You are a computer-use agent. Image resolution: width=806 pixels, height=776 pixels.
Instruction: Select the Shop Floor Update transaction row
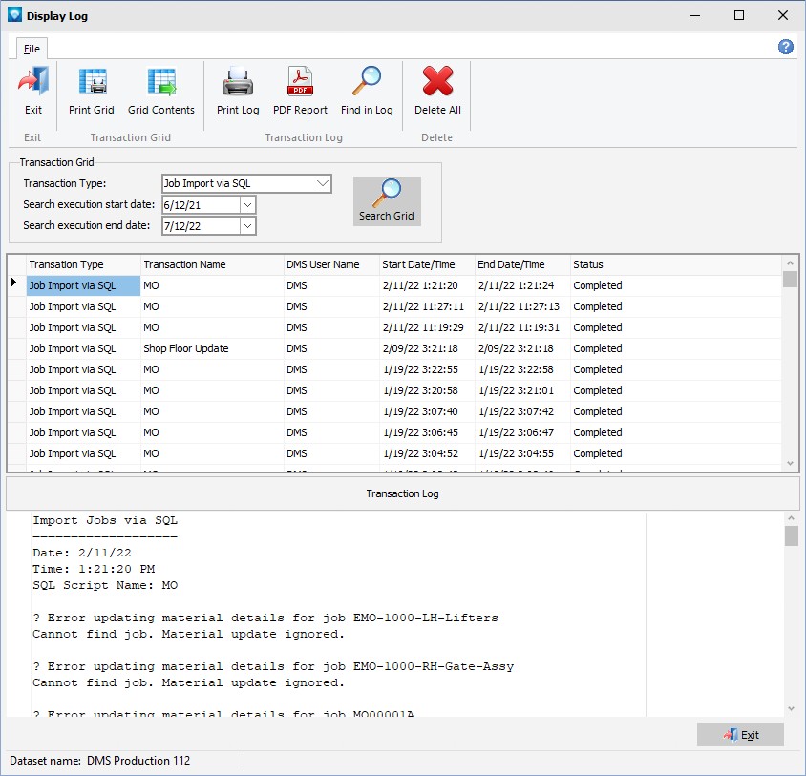(394, 348)
